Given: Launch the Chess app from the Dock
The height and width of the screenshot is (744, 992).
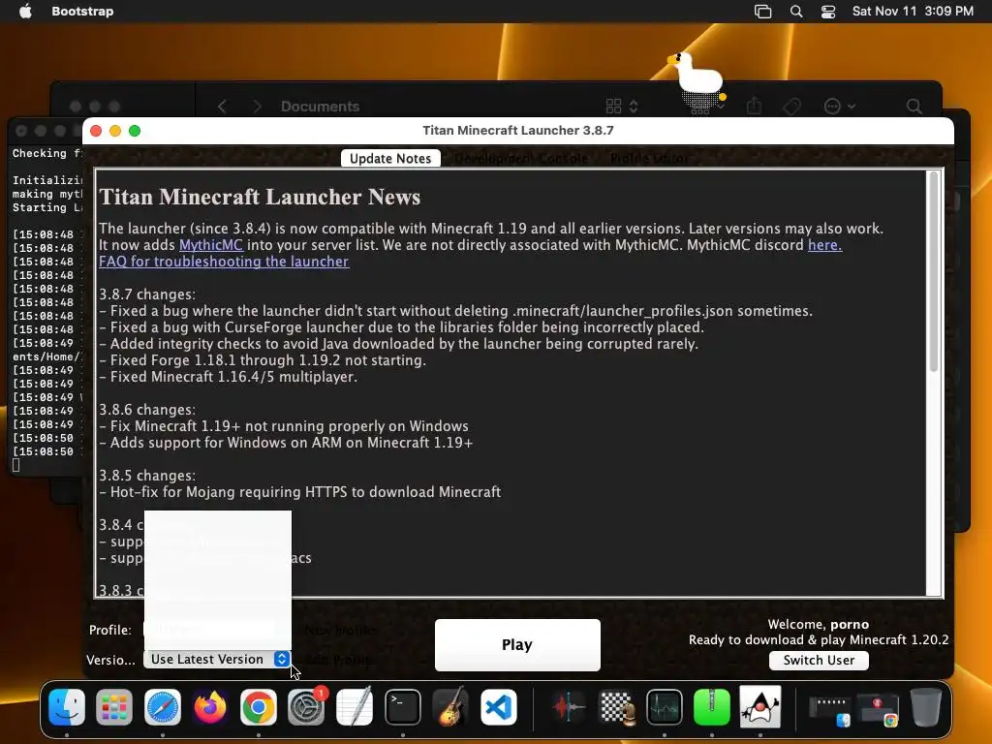Looking at the screenshot, I should click(x=616, y=706).
